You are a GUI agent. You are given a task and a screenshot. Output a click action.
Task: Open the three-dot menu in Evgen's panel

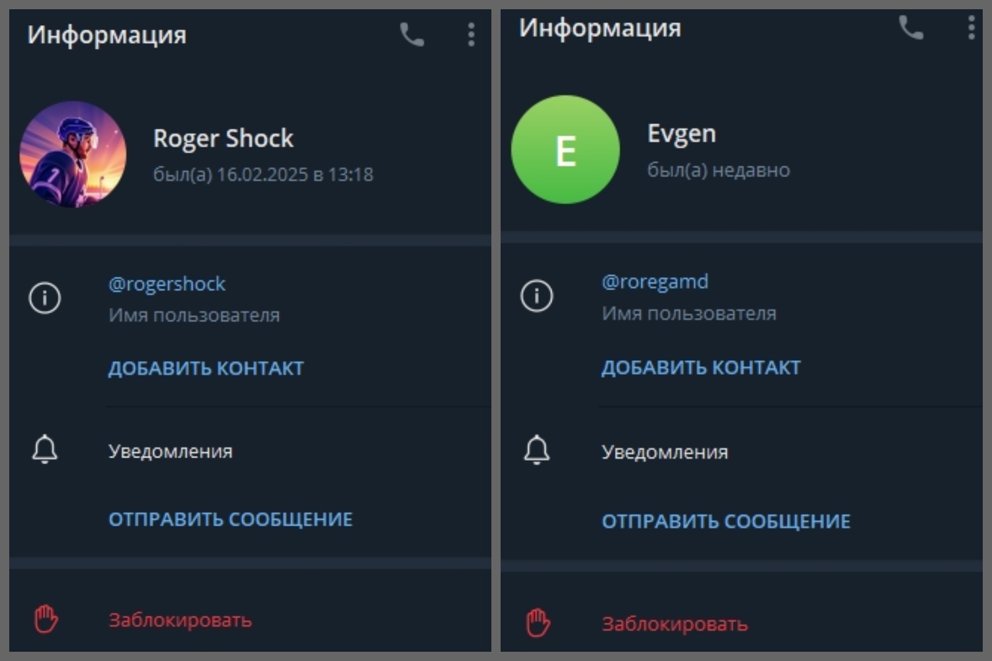tap(971, 28)
